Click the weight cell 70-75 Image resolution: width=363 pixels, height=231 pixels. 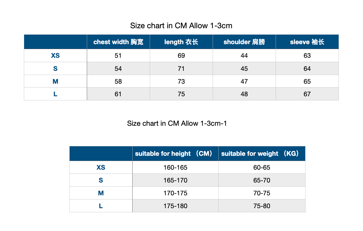262,193
